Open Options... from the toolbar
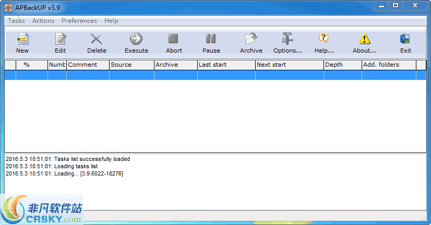431x225 pixels. pyautogui.click(x=288, y=43)
